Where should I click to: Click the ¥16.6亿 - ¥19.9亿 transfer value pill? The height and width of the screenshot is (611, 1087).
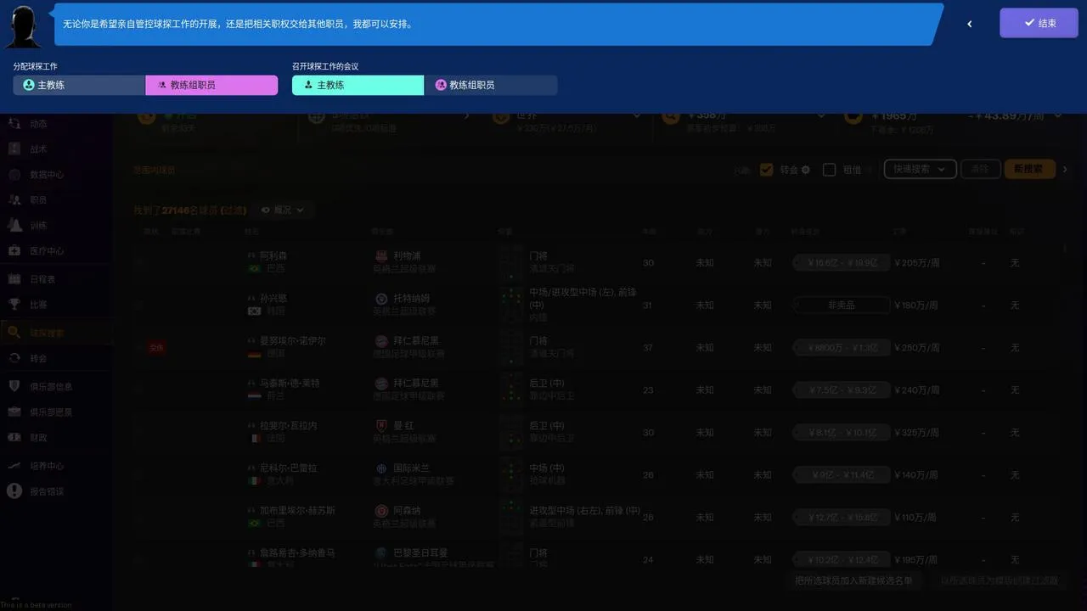click(x=842, y=263)
